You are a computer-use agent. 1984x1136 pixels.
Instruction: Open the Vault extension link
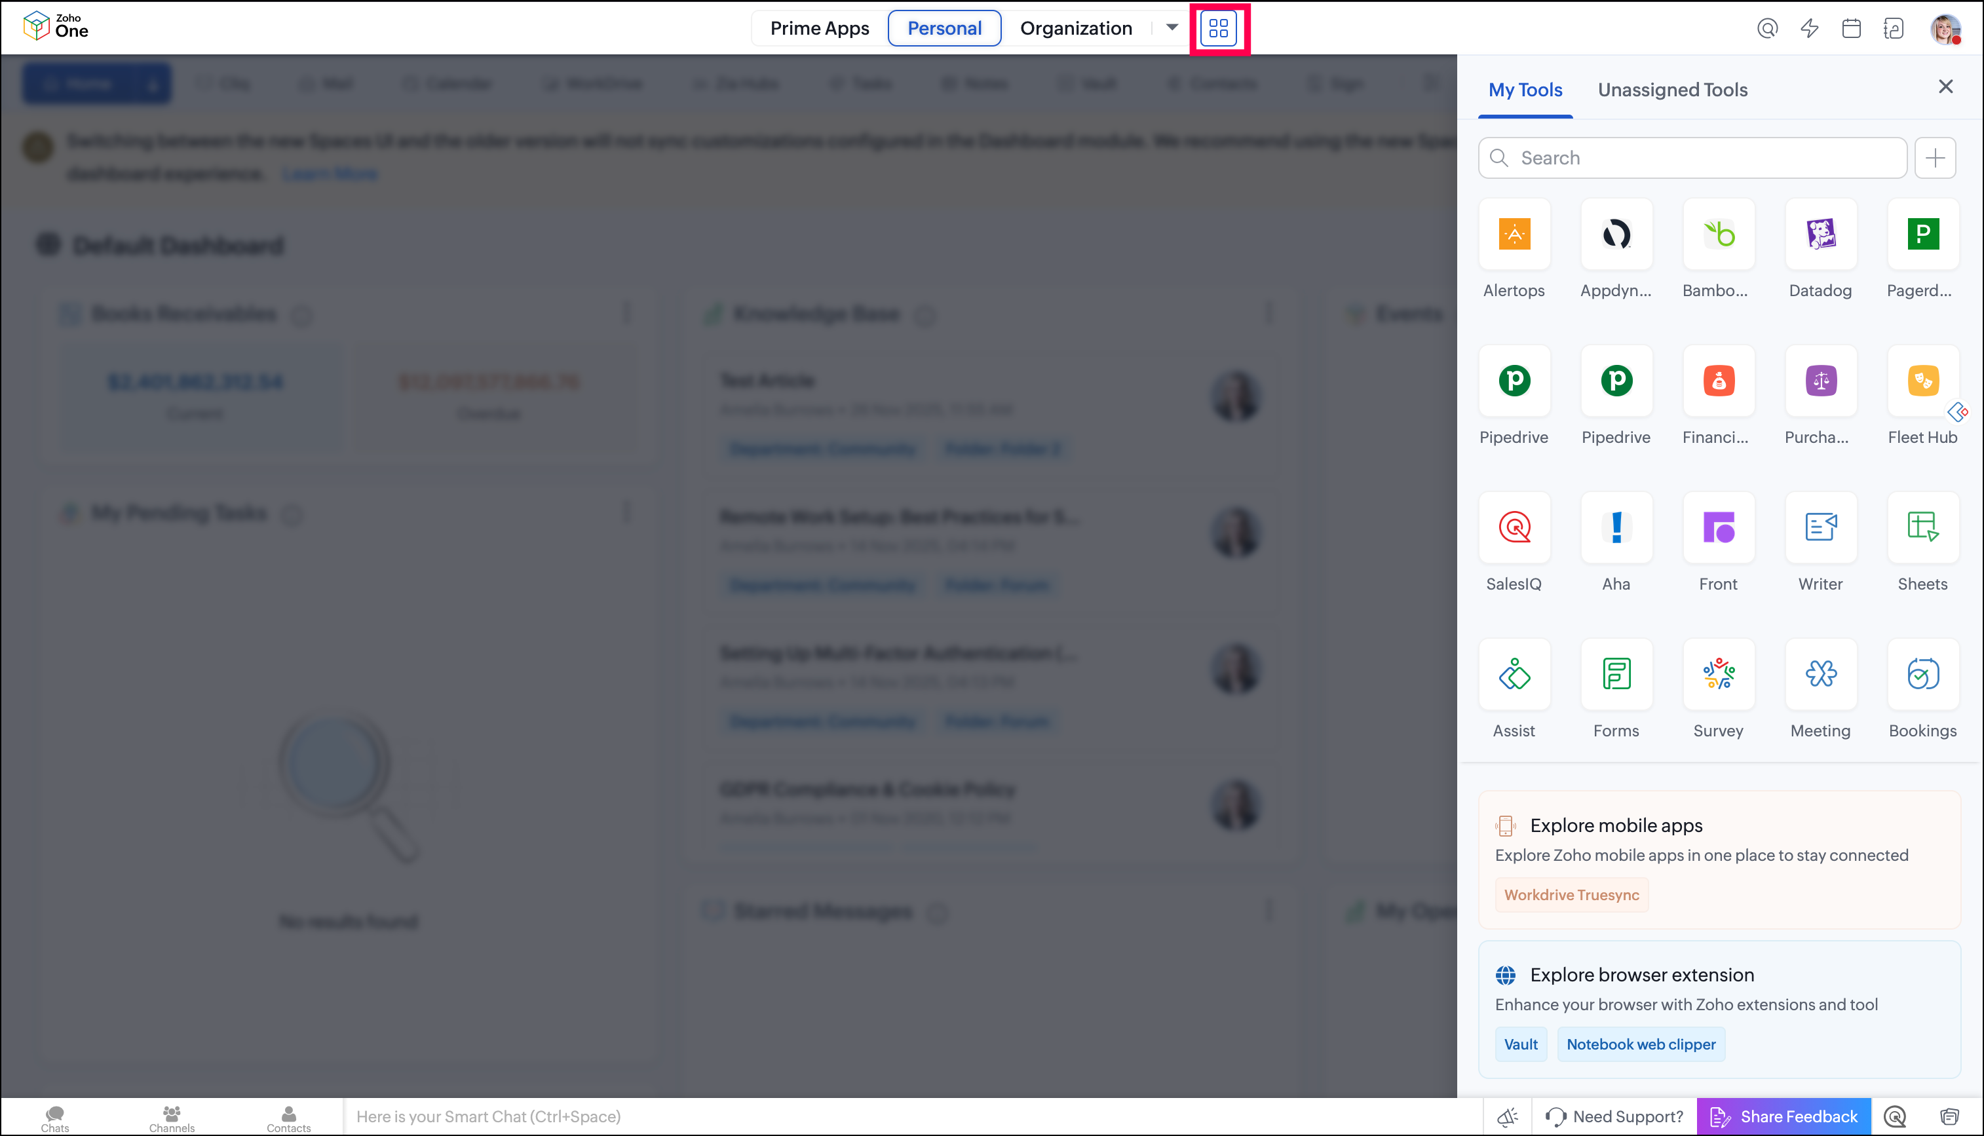click(1521, 1045)
